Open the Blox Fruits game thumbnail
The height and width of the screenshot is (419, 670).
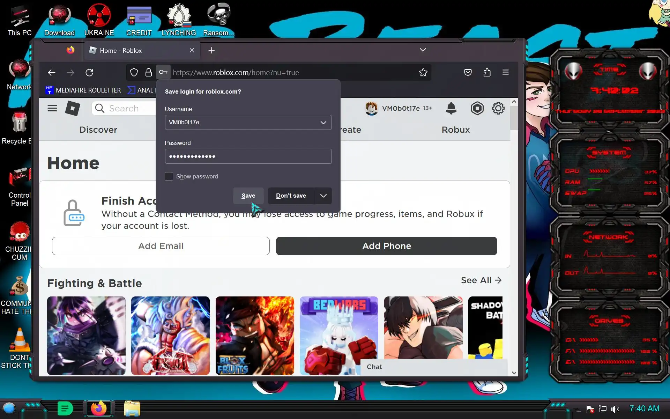point(254,335)
